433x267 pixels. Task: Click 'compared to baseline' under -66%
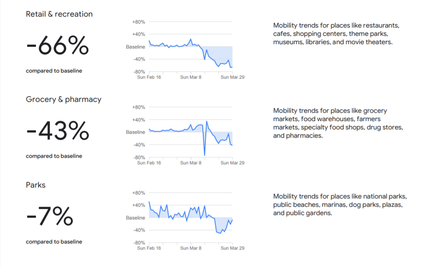[x=54, y=71]
